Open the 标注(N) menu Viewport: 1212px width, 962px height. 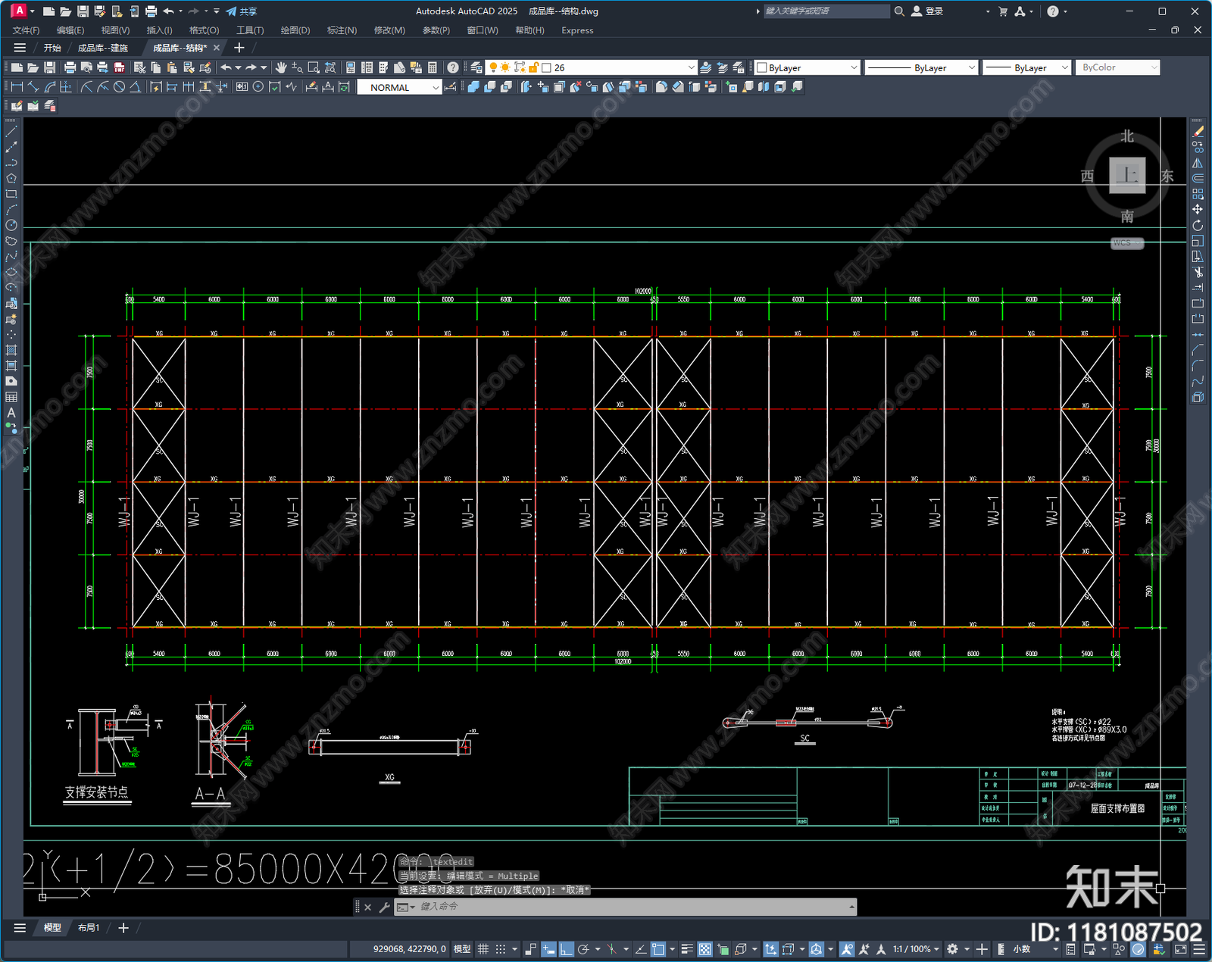click(342, 30)
